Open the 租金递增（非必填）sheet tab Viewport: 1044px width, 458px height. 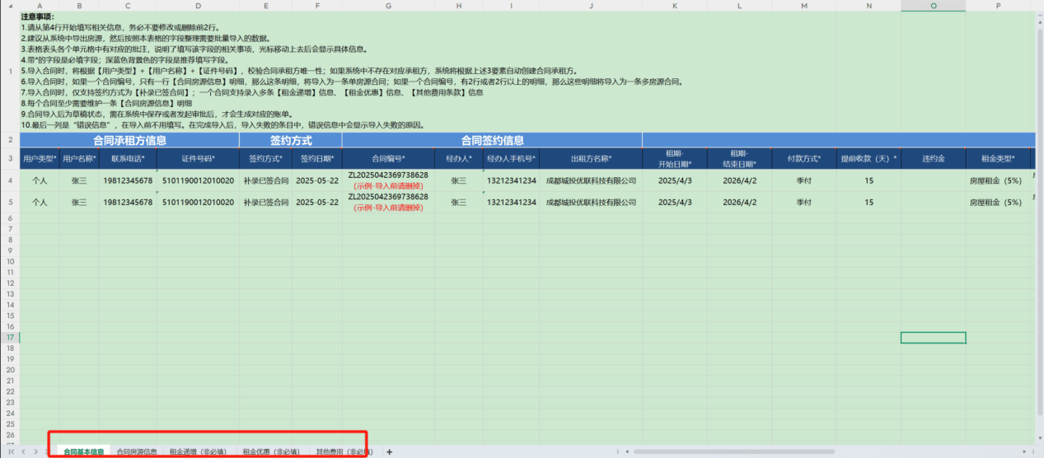[x=199, y=451]
